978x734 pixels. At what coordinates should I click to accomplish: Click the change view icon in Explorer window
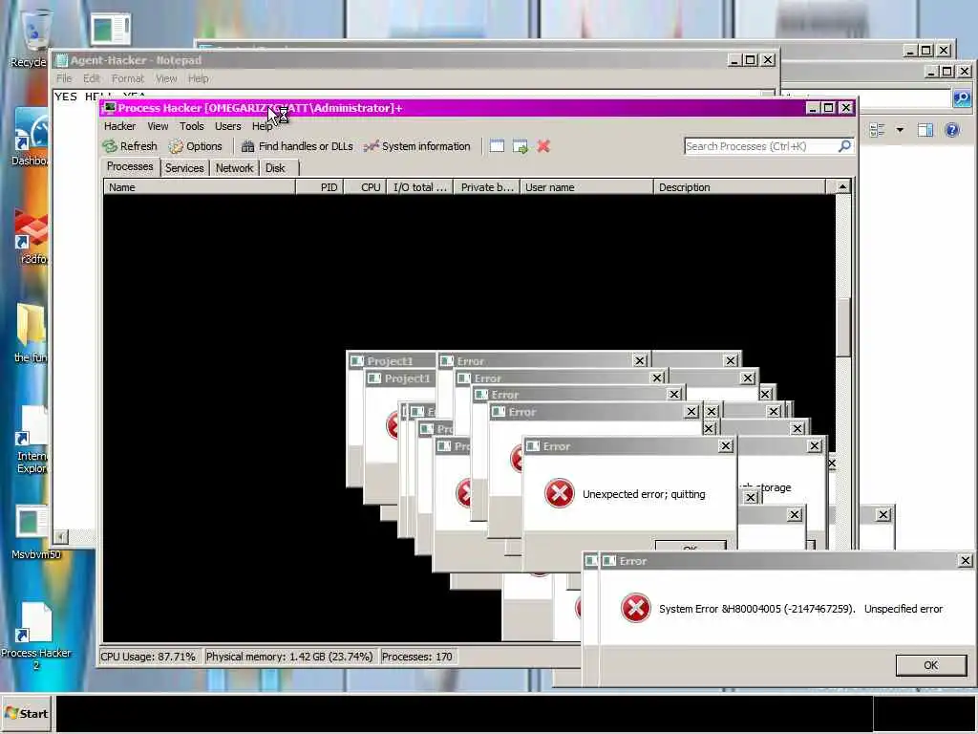coord(877,130)
